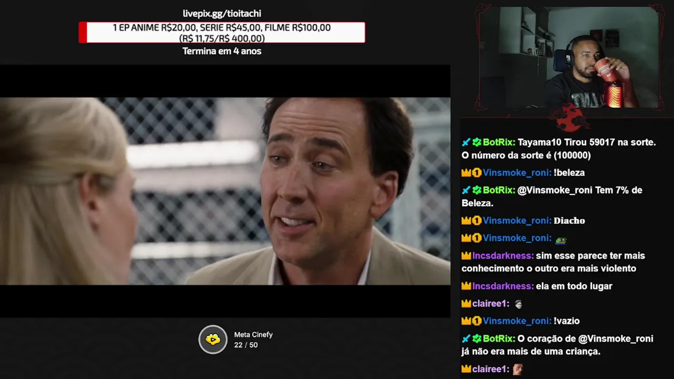Screen dimensions: 674x379
Task: Click sword badge on 'O coração de' message
Action: (466, 338)
